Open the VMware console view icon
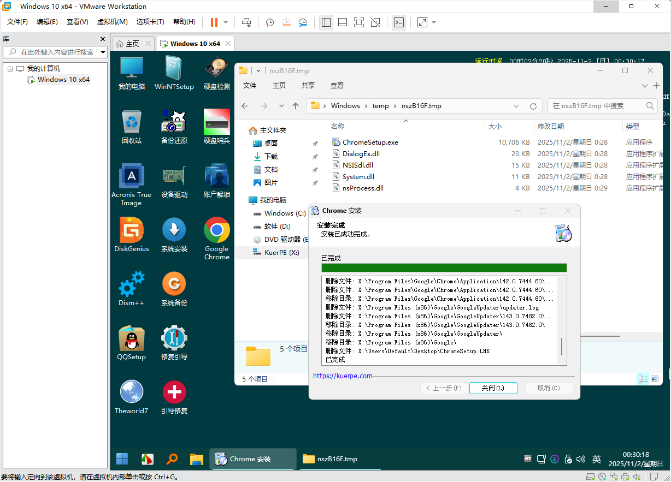Screen dimensions: 671x482 click(x=399, y=22)
